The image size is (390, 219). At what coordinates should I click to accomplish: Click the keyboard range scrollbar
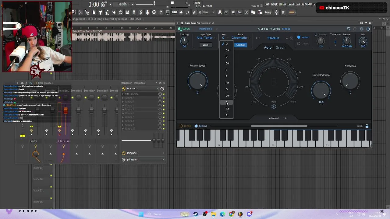click(x=279, y=126)
